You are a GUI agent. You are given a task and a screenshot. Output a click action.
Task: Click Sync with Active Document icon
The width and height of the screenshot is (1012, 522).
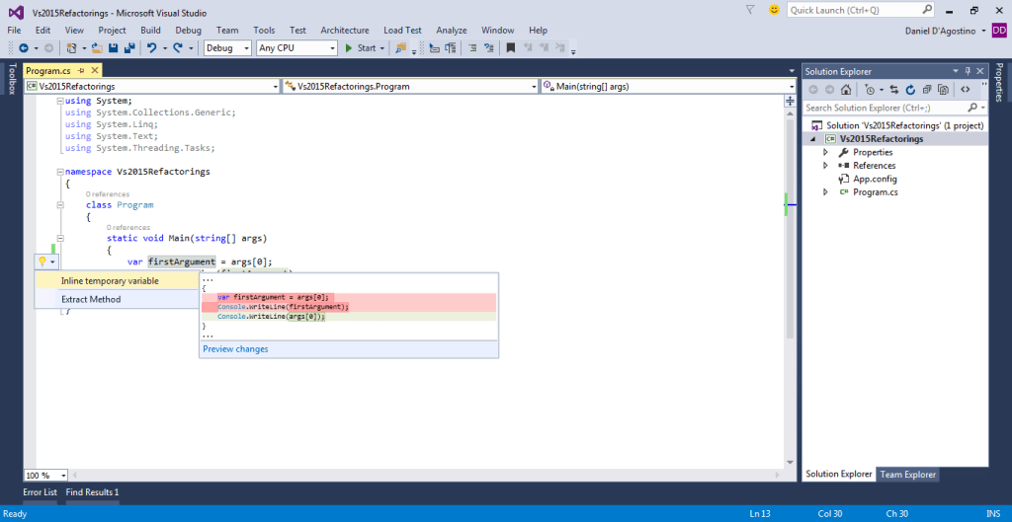coord(893,90)
